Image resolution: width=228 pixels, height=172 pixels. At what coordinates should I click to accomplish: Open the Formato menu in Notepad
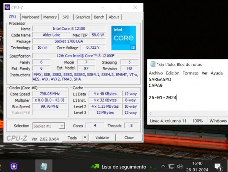pos(190,73)
